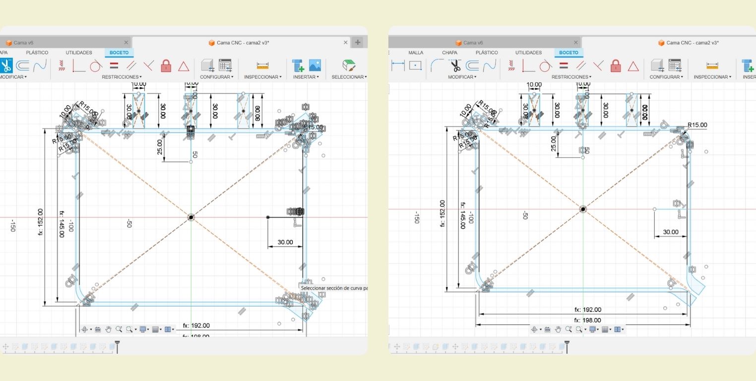Click the Fix/Unfix lock icon in left screenshot
The width and height of the screenshot is (756, 381).
coord(166,65)
